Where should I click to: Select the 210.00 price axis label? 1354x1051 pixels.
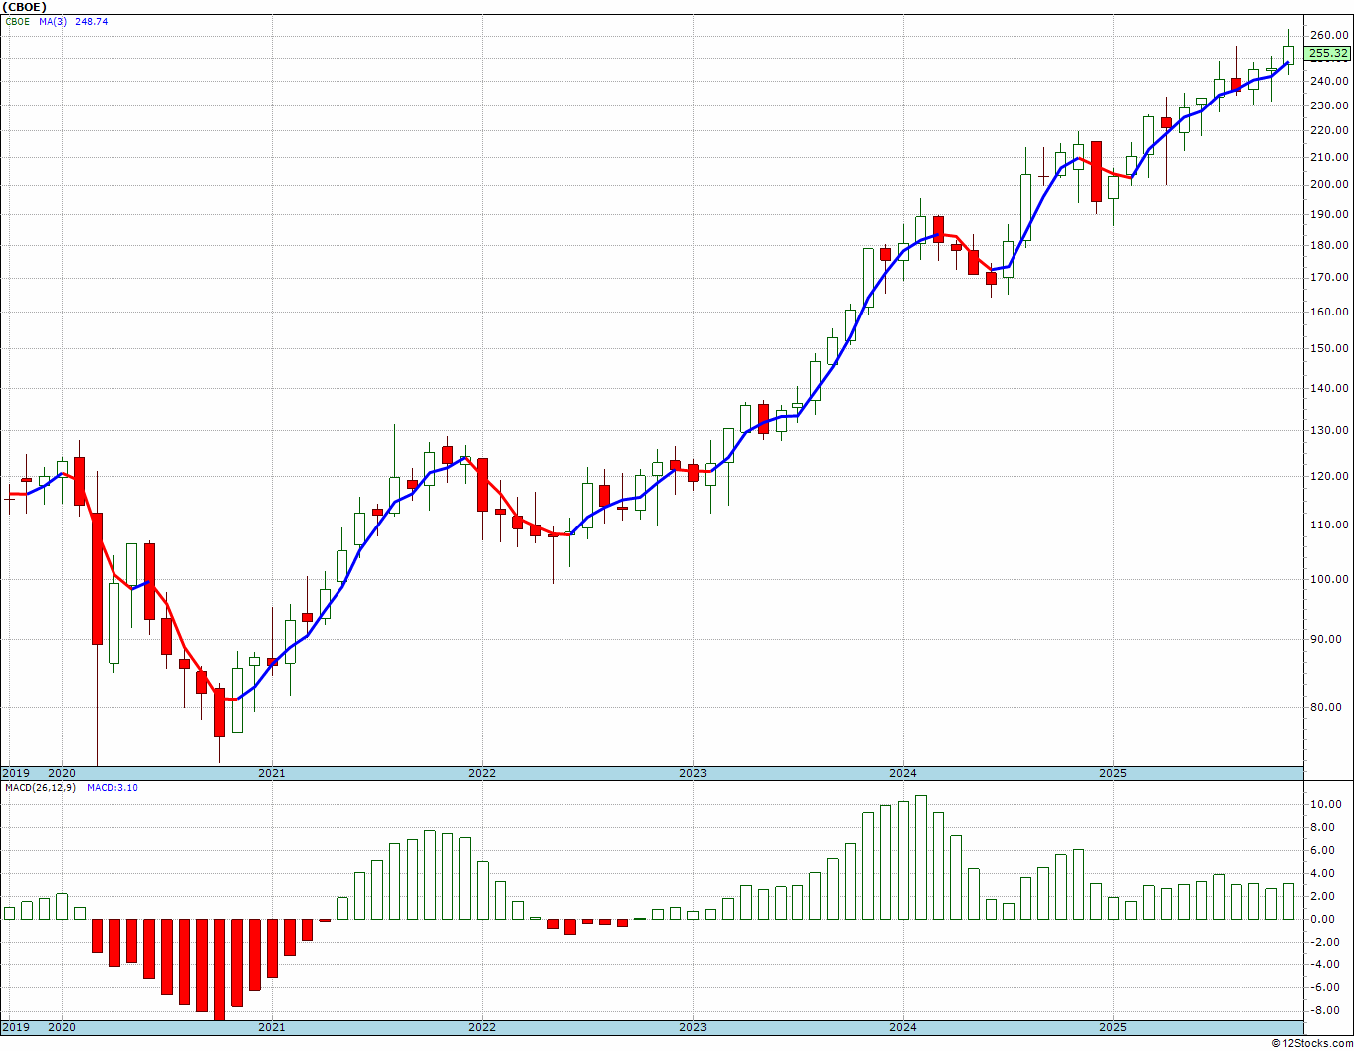[1328, 157]
